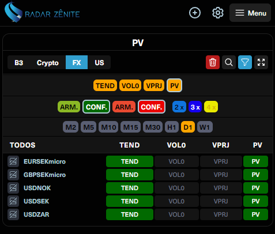
Task: Open chart icon for GBPSEKmicro
Action: click(13, 175)
